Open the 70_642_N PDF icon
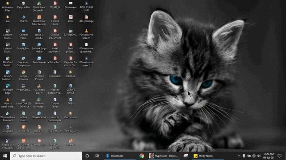The width and height of the screenshot is (286, 160). 55,5
